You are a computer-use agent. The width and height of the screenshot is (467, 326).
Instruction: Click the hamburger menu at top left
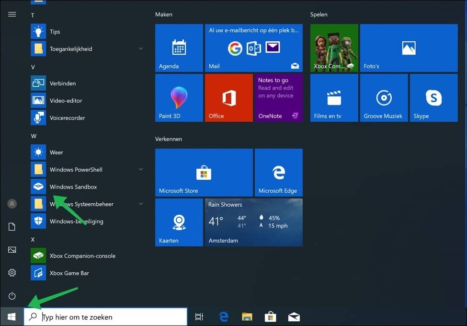click(x=12, y=14)
